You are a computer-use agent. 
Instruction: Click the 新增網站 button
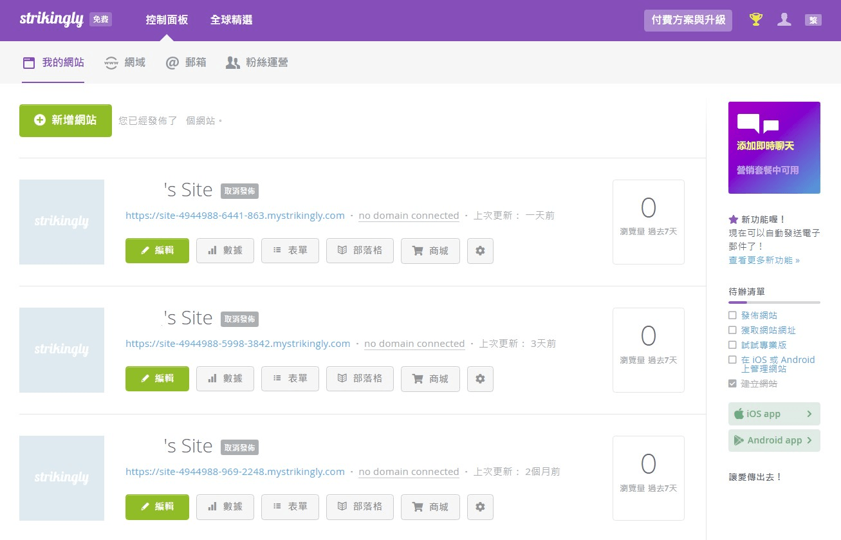(66, 120)
